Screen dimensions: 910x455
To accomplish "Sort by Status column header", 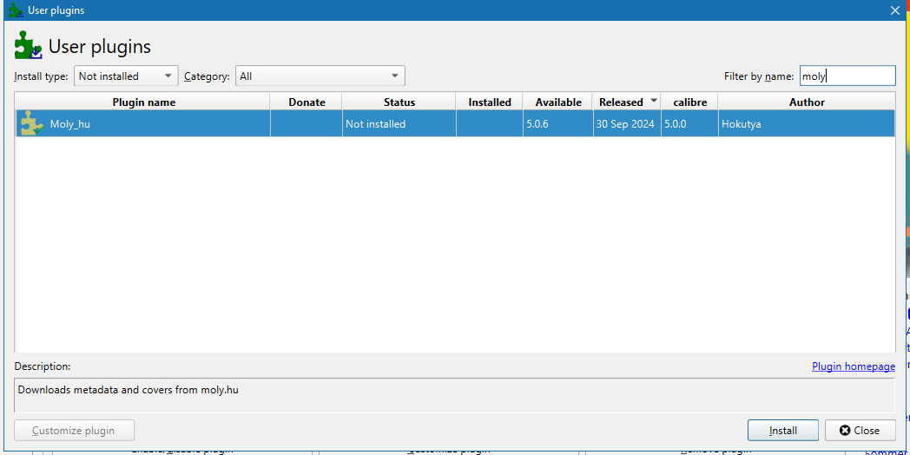I will (x=399, y=102).
